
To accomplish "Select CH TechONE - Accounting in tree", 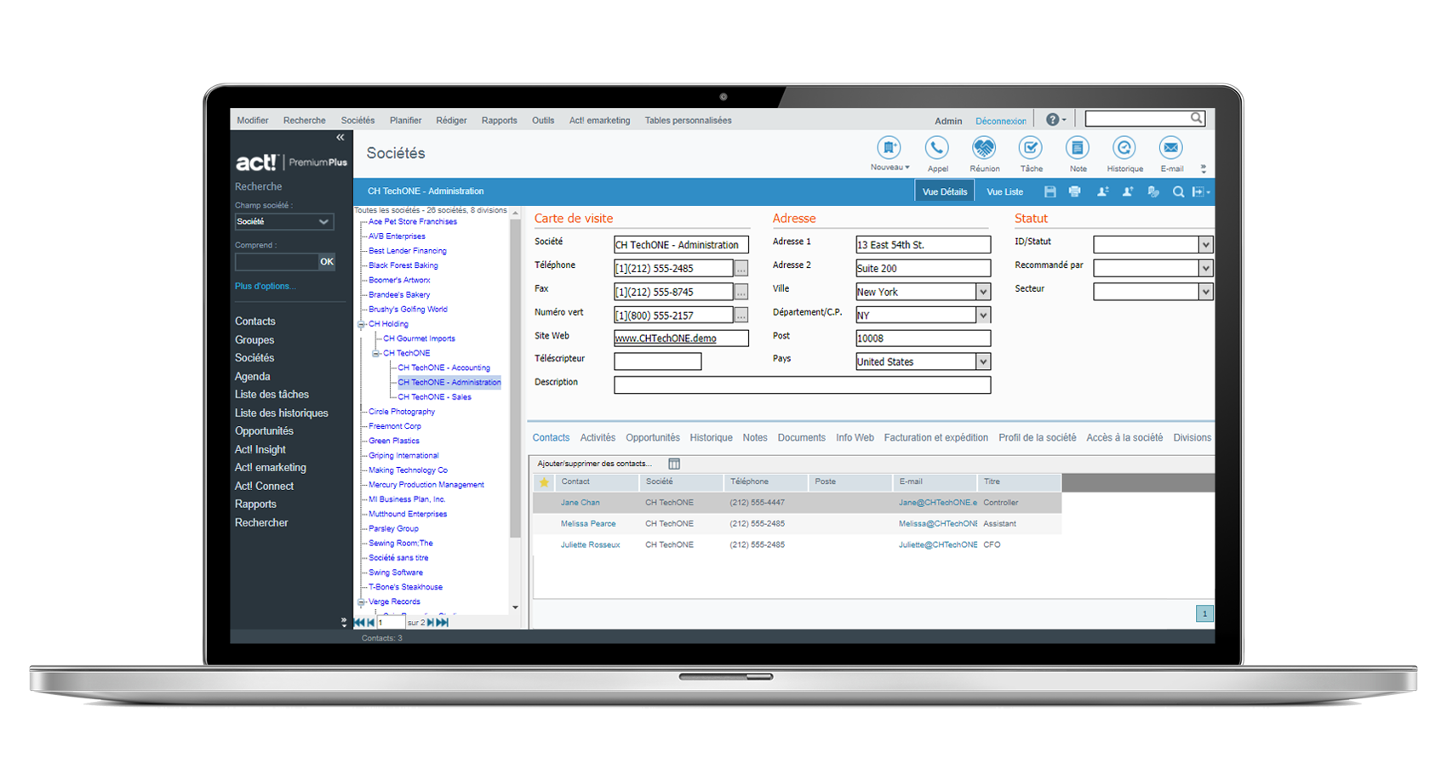I will pyautogui.click(x=443, y=368).
